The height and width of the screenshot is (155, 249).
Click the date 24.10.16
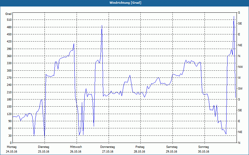click(12, 152)
